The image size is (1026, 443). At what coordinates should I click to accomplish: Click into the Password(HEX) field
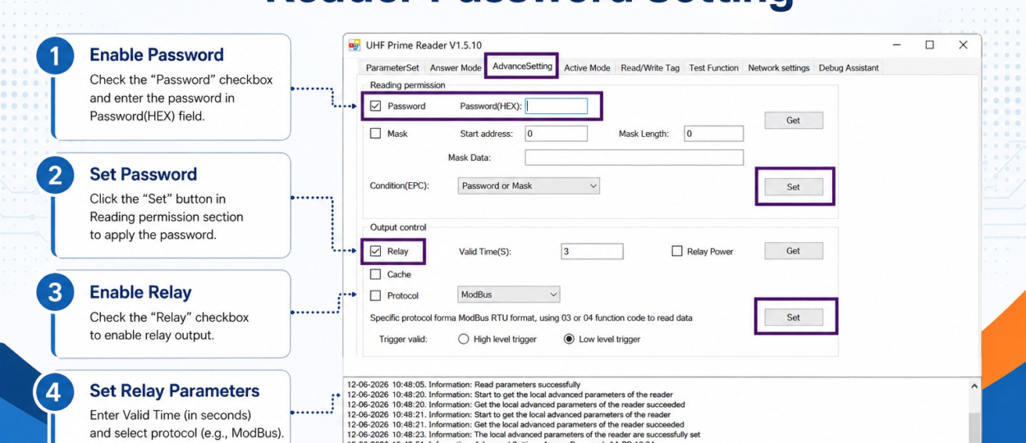[557, 106]
